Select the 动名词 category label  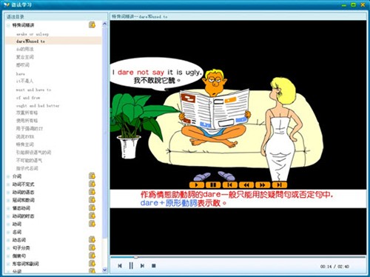click(x=19, y=240)
